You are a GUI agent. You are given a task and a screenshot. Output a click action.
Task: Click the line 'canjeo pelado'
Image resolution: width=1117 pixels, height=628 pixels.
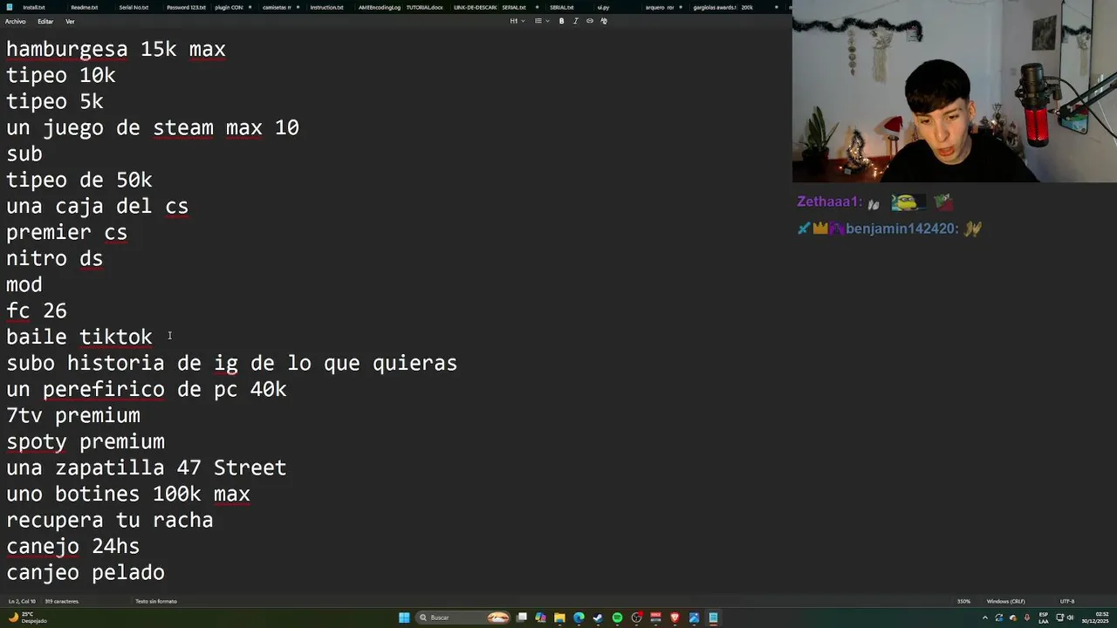[86, 573]
